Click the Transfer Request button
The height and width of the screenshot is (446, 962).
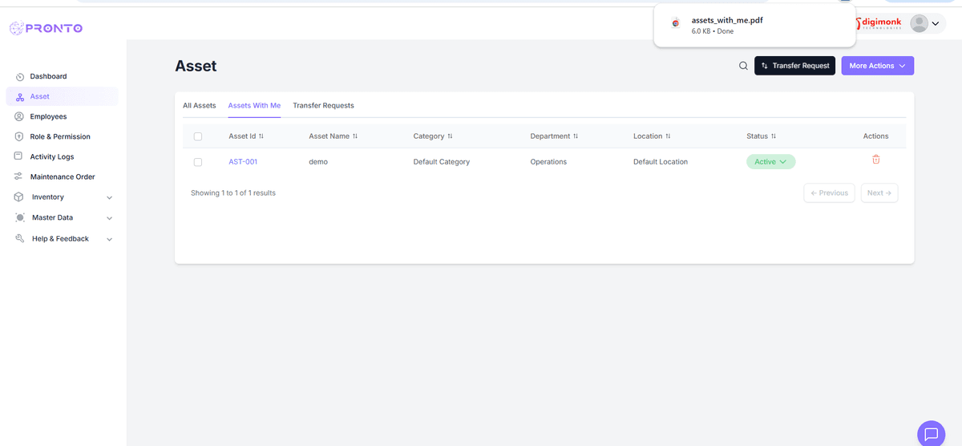coord(794,66)
